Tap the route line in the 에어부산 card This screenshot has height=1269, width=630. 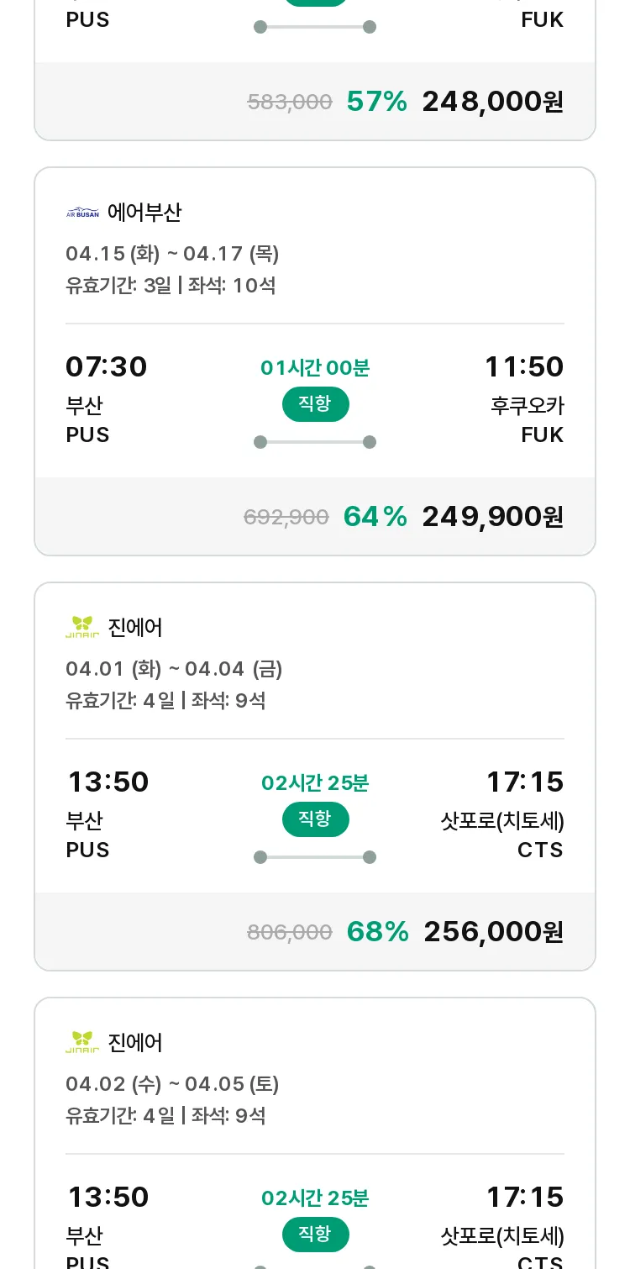315,442
